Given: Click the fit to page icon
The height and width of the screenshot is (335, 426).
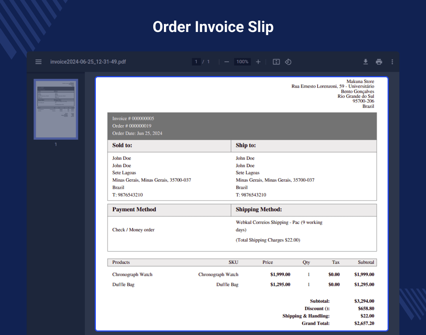Looking at the screenshot, I should pyautogui.click(x=276, y=62).
